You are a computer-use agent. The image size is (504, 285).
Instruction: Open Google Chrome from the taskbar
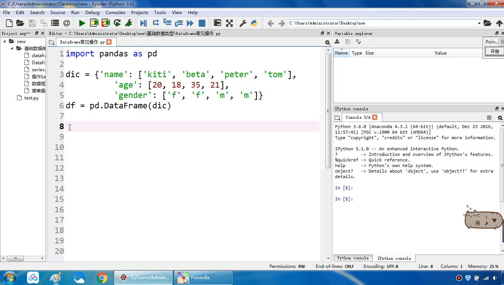[102, 277]
